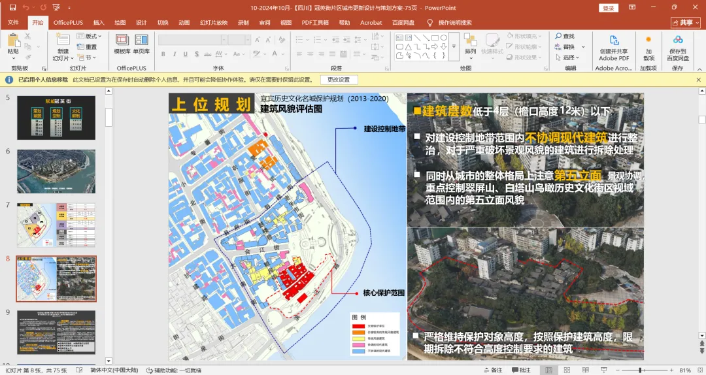Toggle Underline formatting

click(x=185, y=54)
